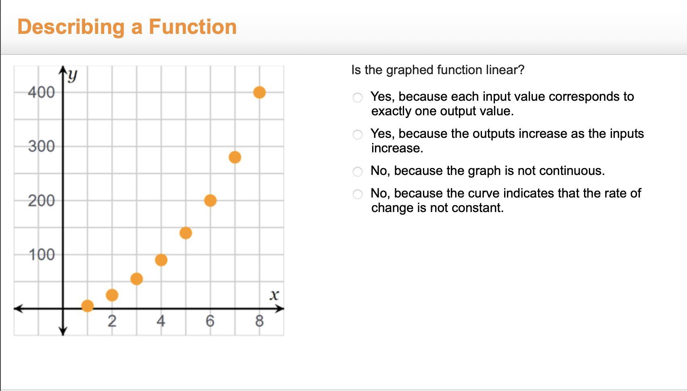Click the y-axis label 100

(x=41, y=255)
